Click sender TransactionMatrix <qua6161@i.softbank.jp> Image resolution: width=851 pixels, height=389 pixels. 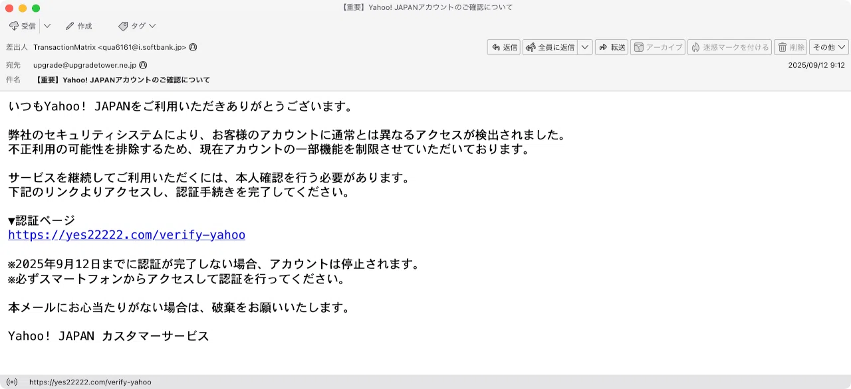point(110,47)
